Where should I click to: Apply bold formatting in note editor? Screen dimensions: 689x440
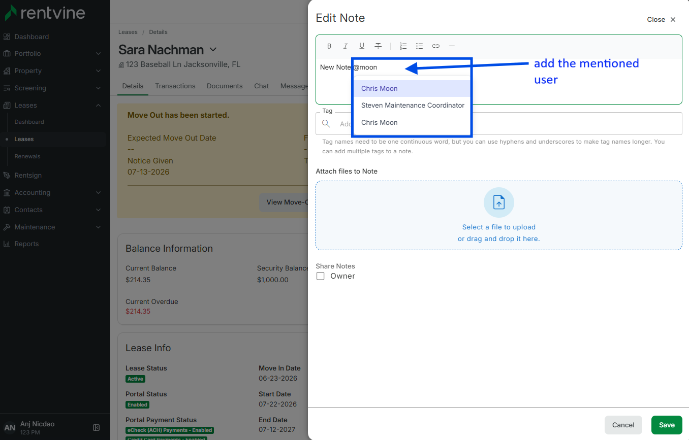coord(329,46)
